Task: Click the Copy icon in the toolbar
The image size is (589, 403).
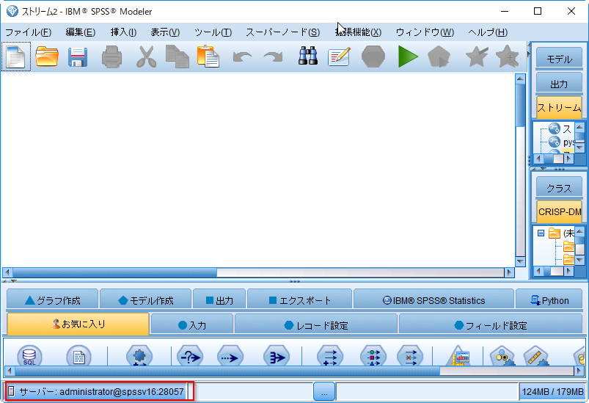Action: [x=178, y=57]
